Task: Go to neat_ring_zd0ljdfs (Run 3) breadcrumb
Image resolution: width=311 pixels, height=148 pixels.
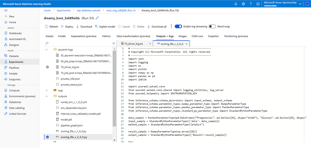Action: pos(121,10)
